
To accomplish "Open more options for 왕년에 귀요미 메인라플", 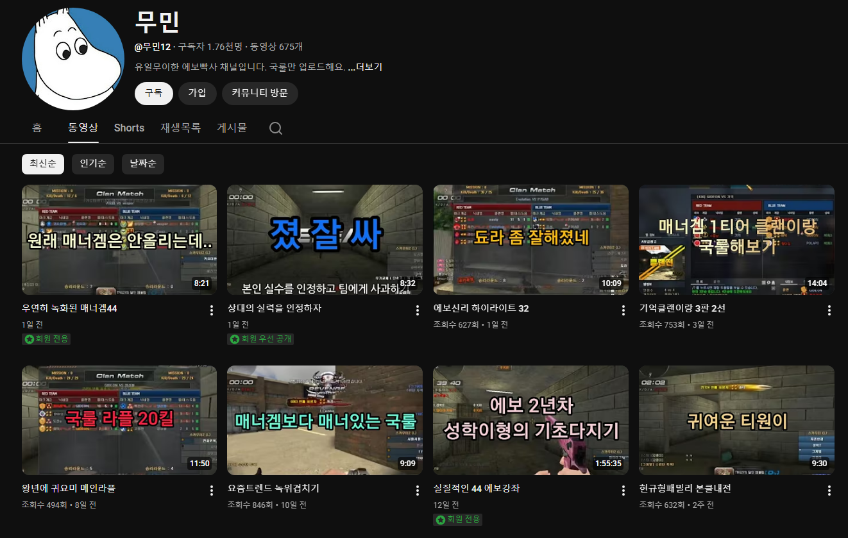I will click(x=212, y=491).
